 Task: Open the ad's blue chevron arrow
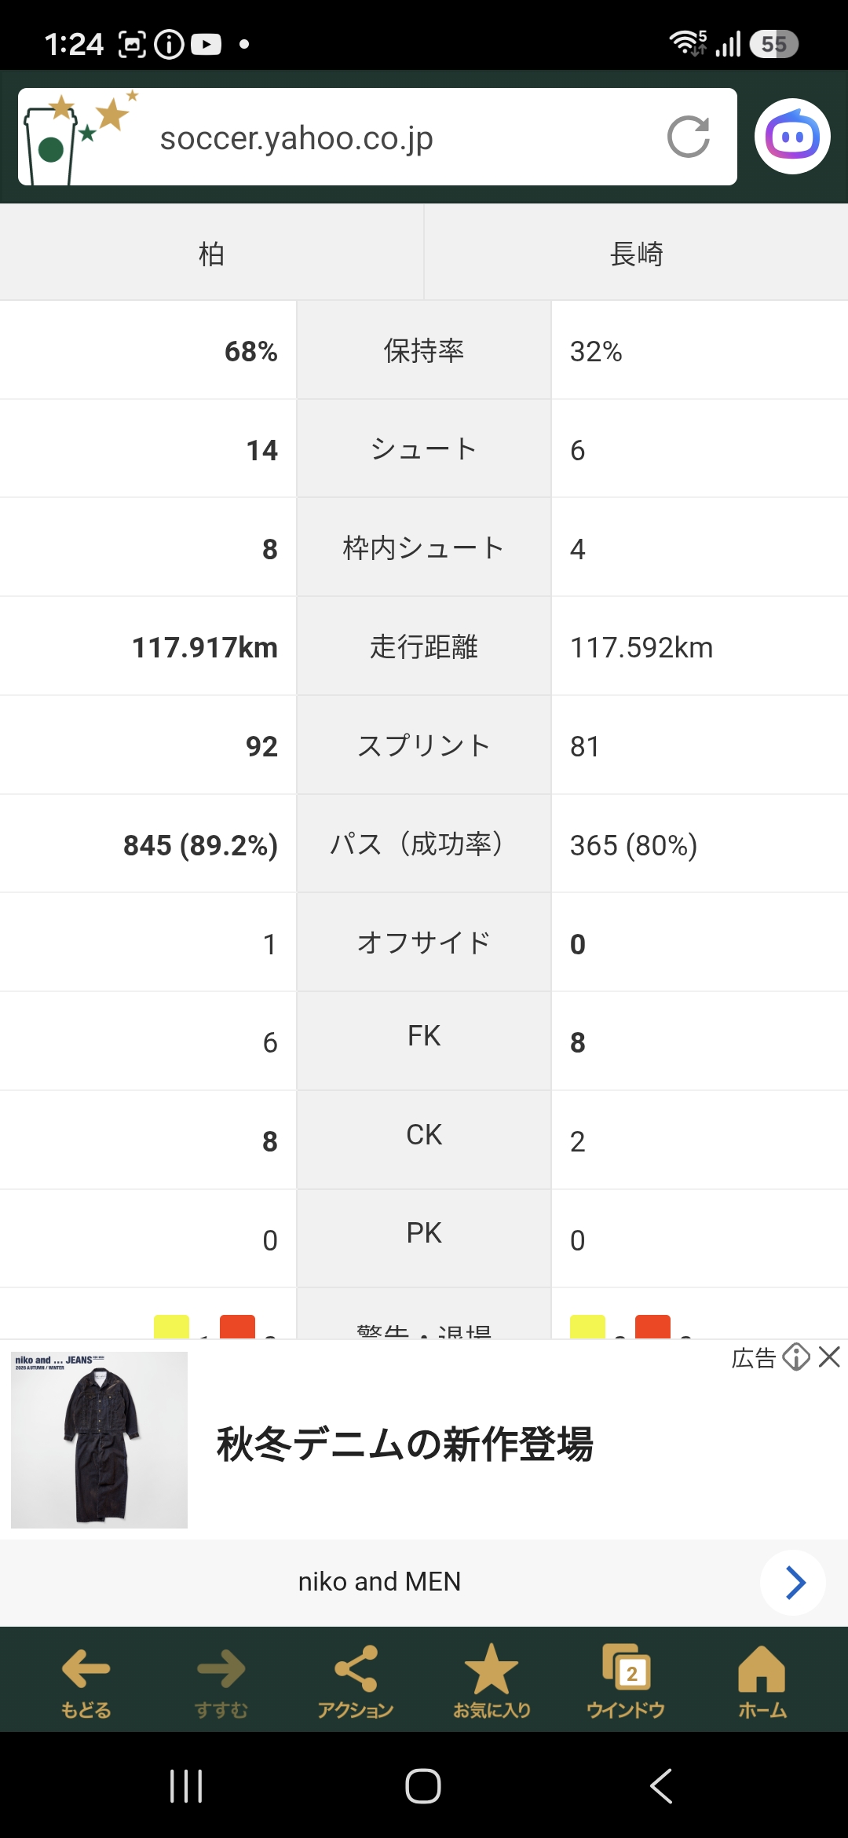(793, 1583)
